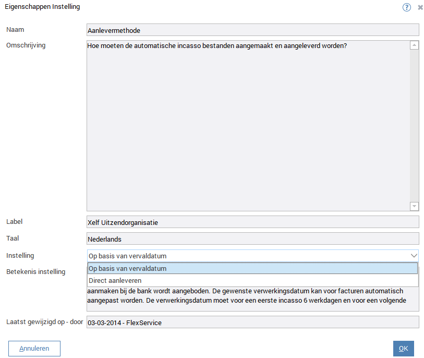Click the Instelling field label
The height and width of the screenshot is (358, 424).
tap(20, 256)
